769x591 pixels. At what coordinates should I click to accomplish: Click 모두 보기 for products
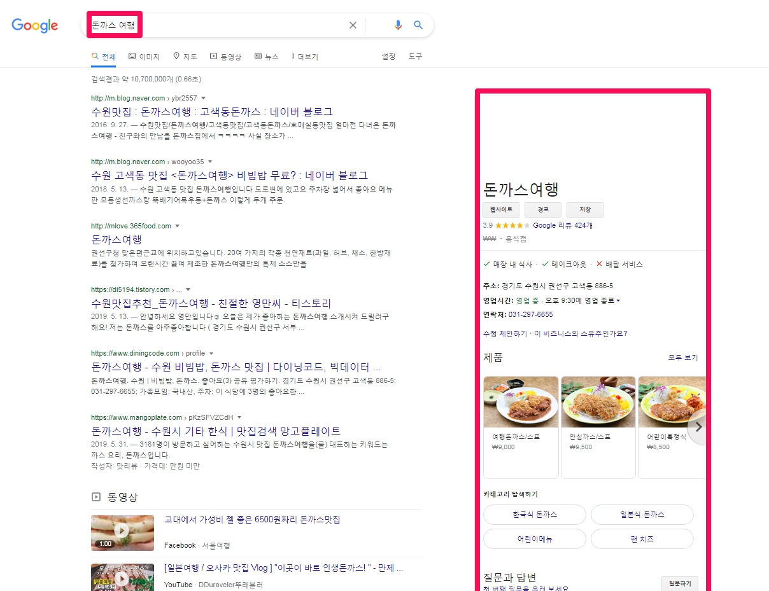coord(683,358)
